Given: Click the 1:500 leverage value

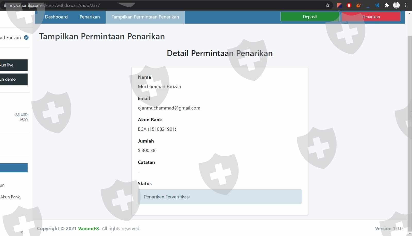Looking at the screenshot, I should pyautogui.click(x=23, y=120).
